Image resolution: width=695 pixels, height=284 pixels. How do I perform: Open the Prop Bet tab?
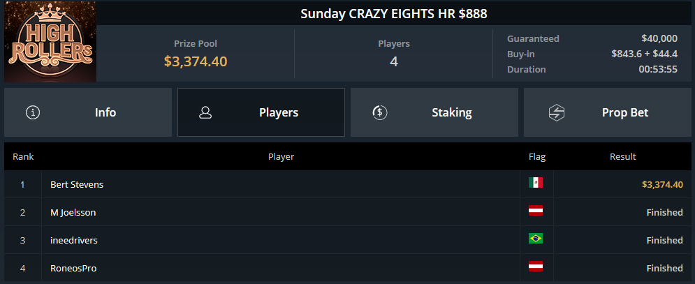(608, 112)
